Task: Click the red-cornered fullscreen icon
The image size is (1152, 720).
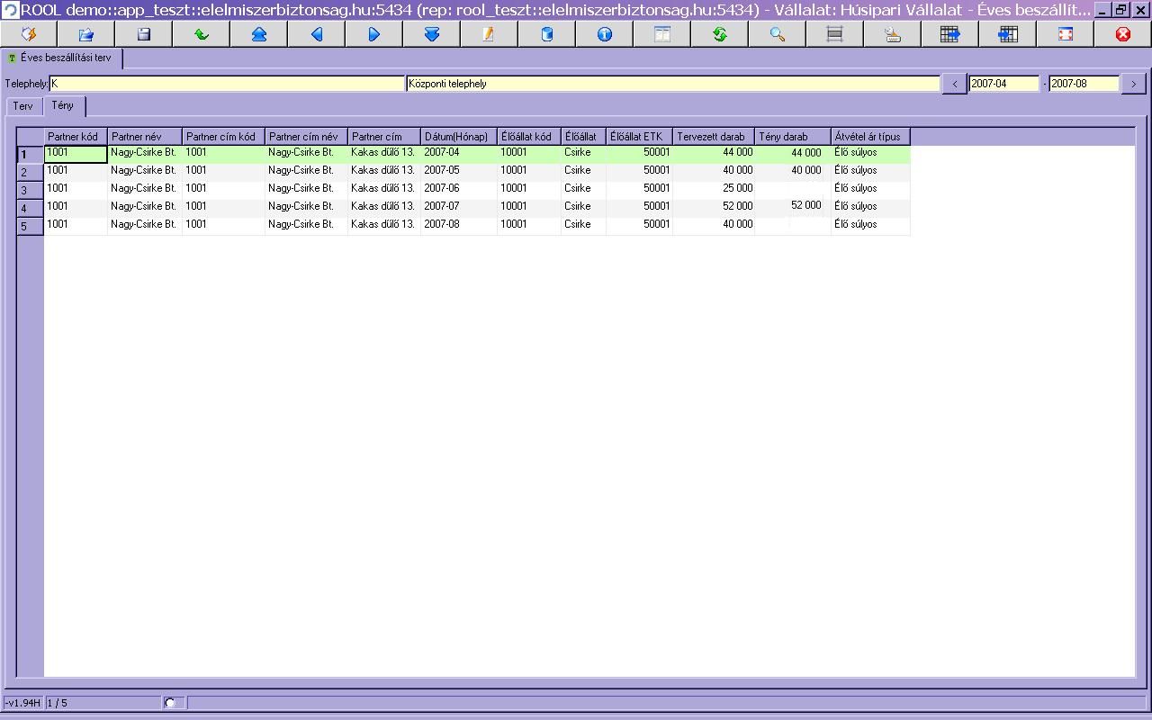Action: (x=1066, y=34)
